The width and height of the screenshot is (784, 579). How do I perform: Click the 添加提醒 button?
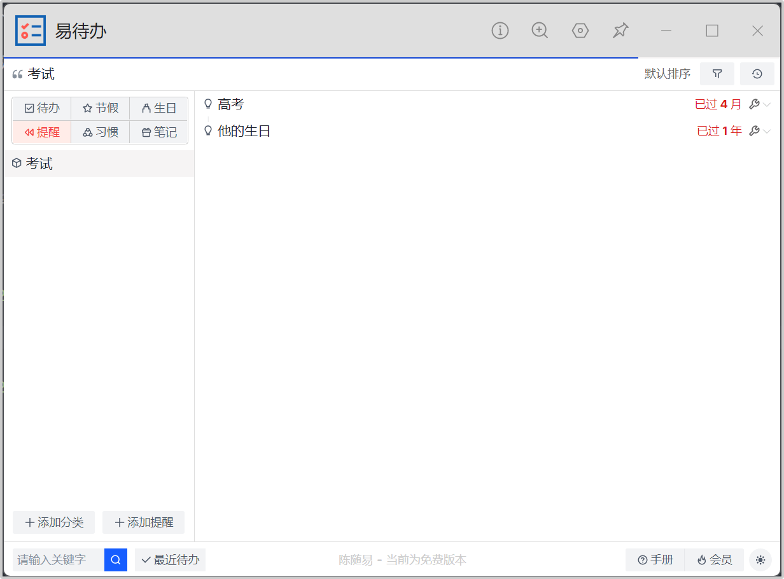point(144,522)
